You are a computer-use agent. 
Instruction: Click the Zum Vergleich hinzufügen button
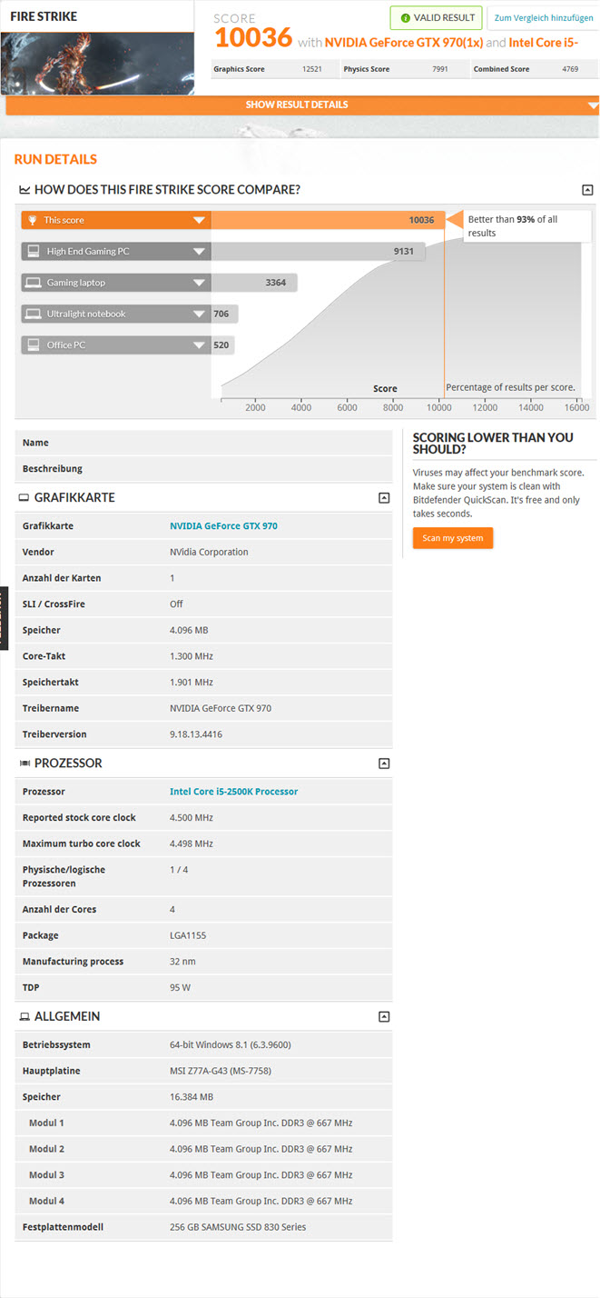[544, 18]
